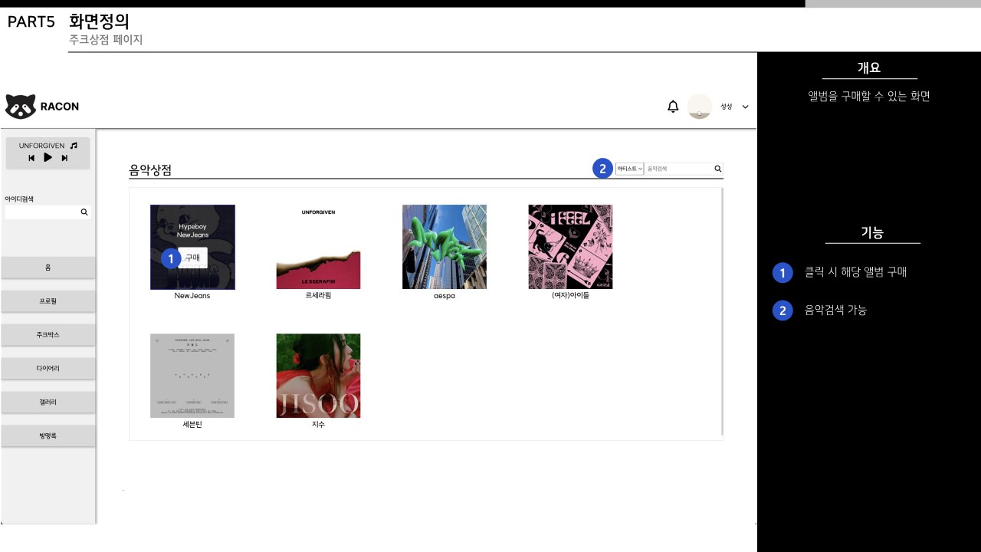Open the user profile avatar
Image resolution: width=981 pixels, height=552 pixels.
coord(700,107)
